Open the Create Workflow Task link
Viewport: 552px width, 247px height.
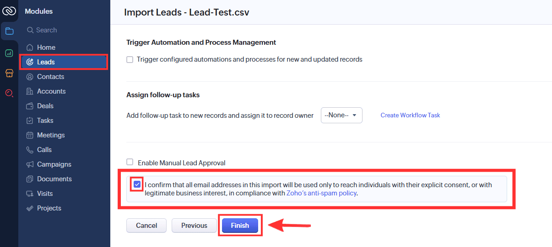point(410,116)
